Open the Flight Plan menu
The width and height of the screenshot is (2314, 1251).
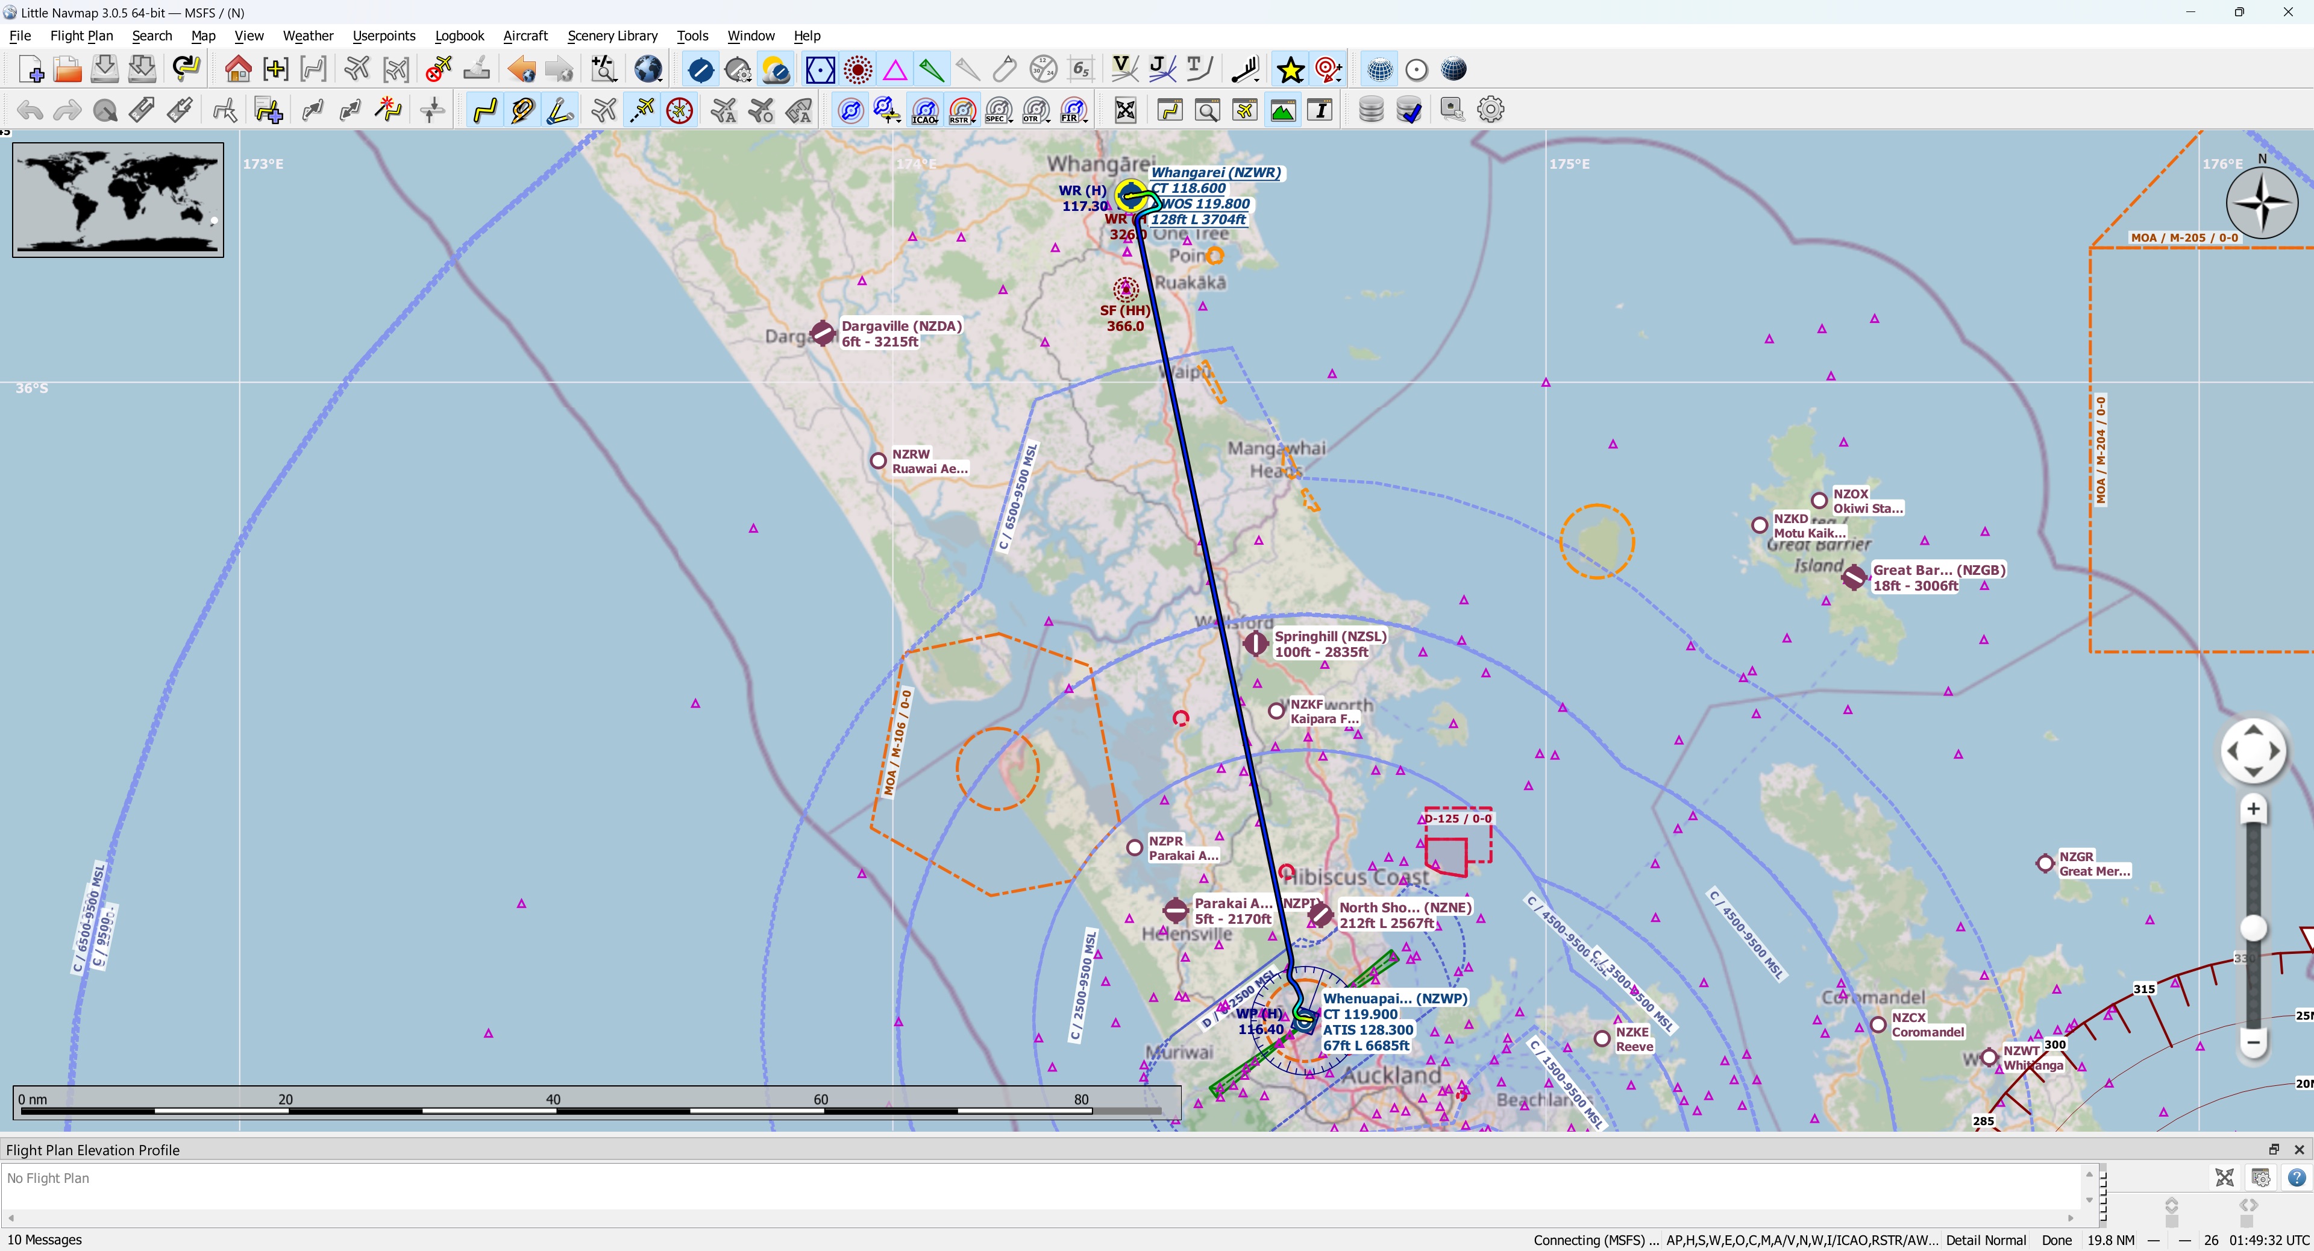pos(81,36)
